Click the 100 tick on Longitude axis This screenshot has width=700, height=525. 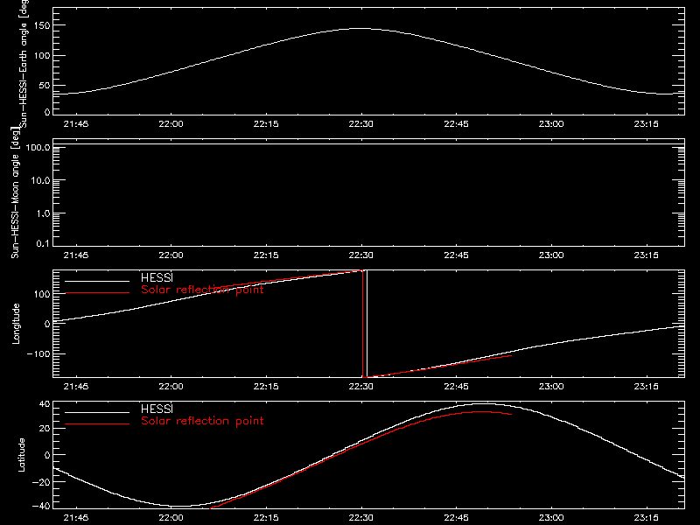coord(42,294)
